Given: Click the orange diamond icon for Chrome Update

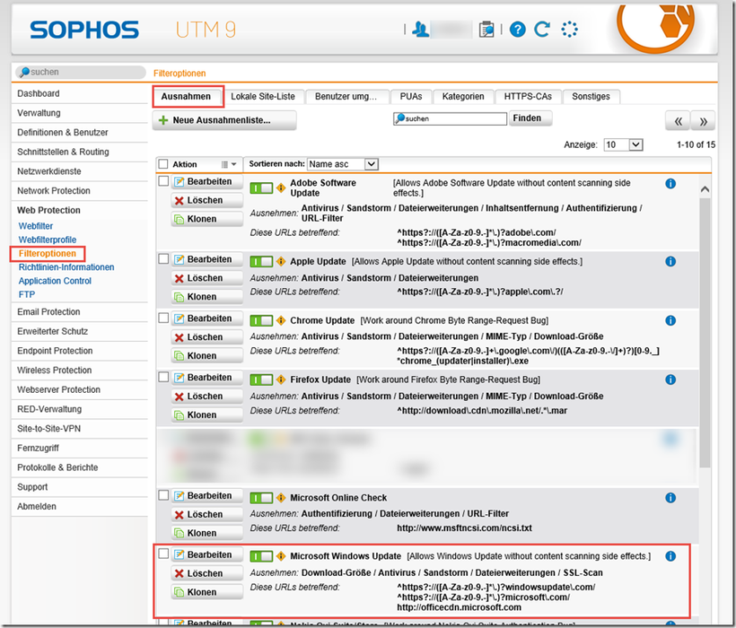Looking at the screenshot, I should (281, 321).
